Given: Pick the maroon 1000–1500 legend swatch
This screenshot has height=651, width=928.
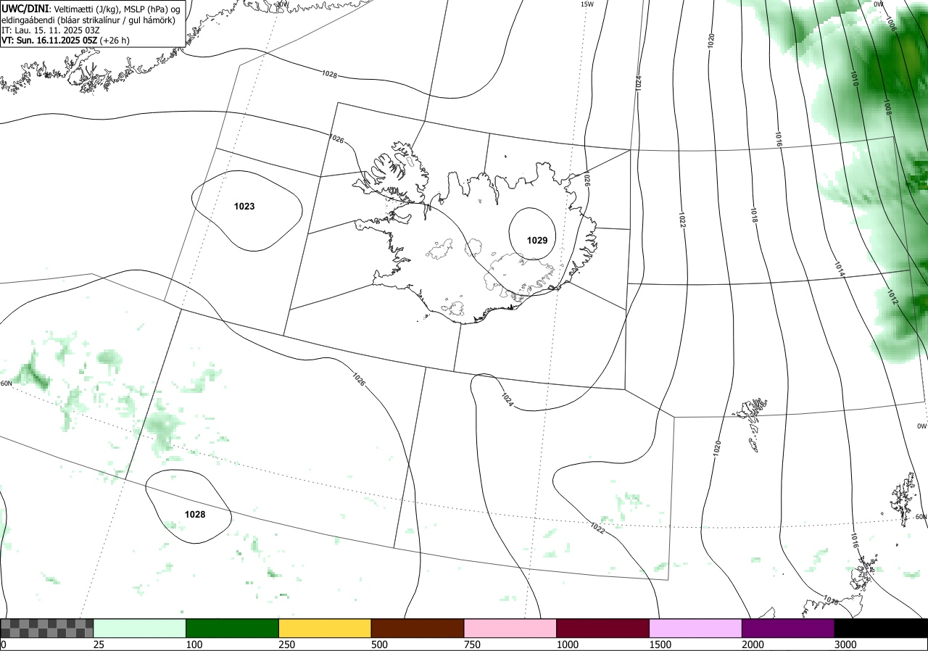Looking at the screenshot, I should [x=603, y=628].
